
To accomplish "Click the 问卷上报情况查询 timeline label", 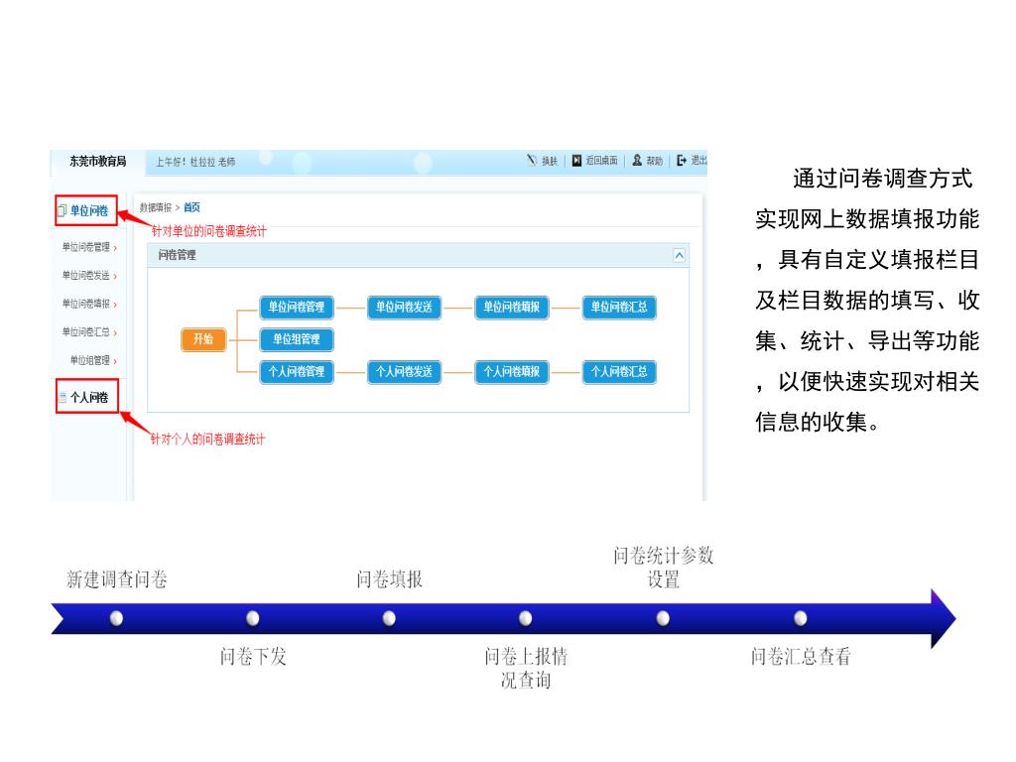I will click(x=526, y=668).
